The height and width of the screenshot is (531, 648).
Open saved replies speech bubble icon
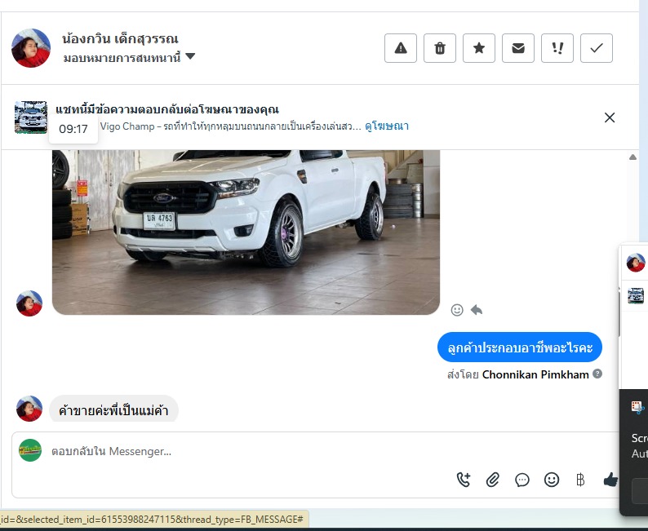point(522,480)
